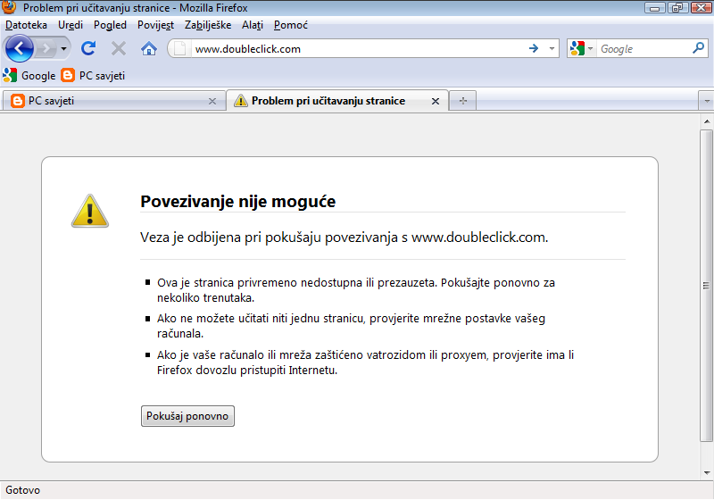
Task: Open the Datoteka menu
Action: (26, 25)
